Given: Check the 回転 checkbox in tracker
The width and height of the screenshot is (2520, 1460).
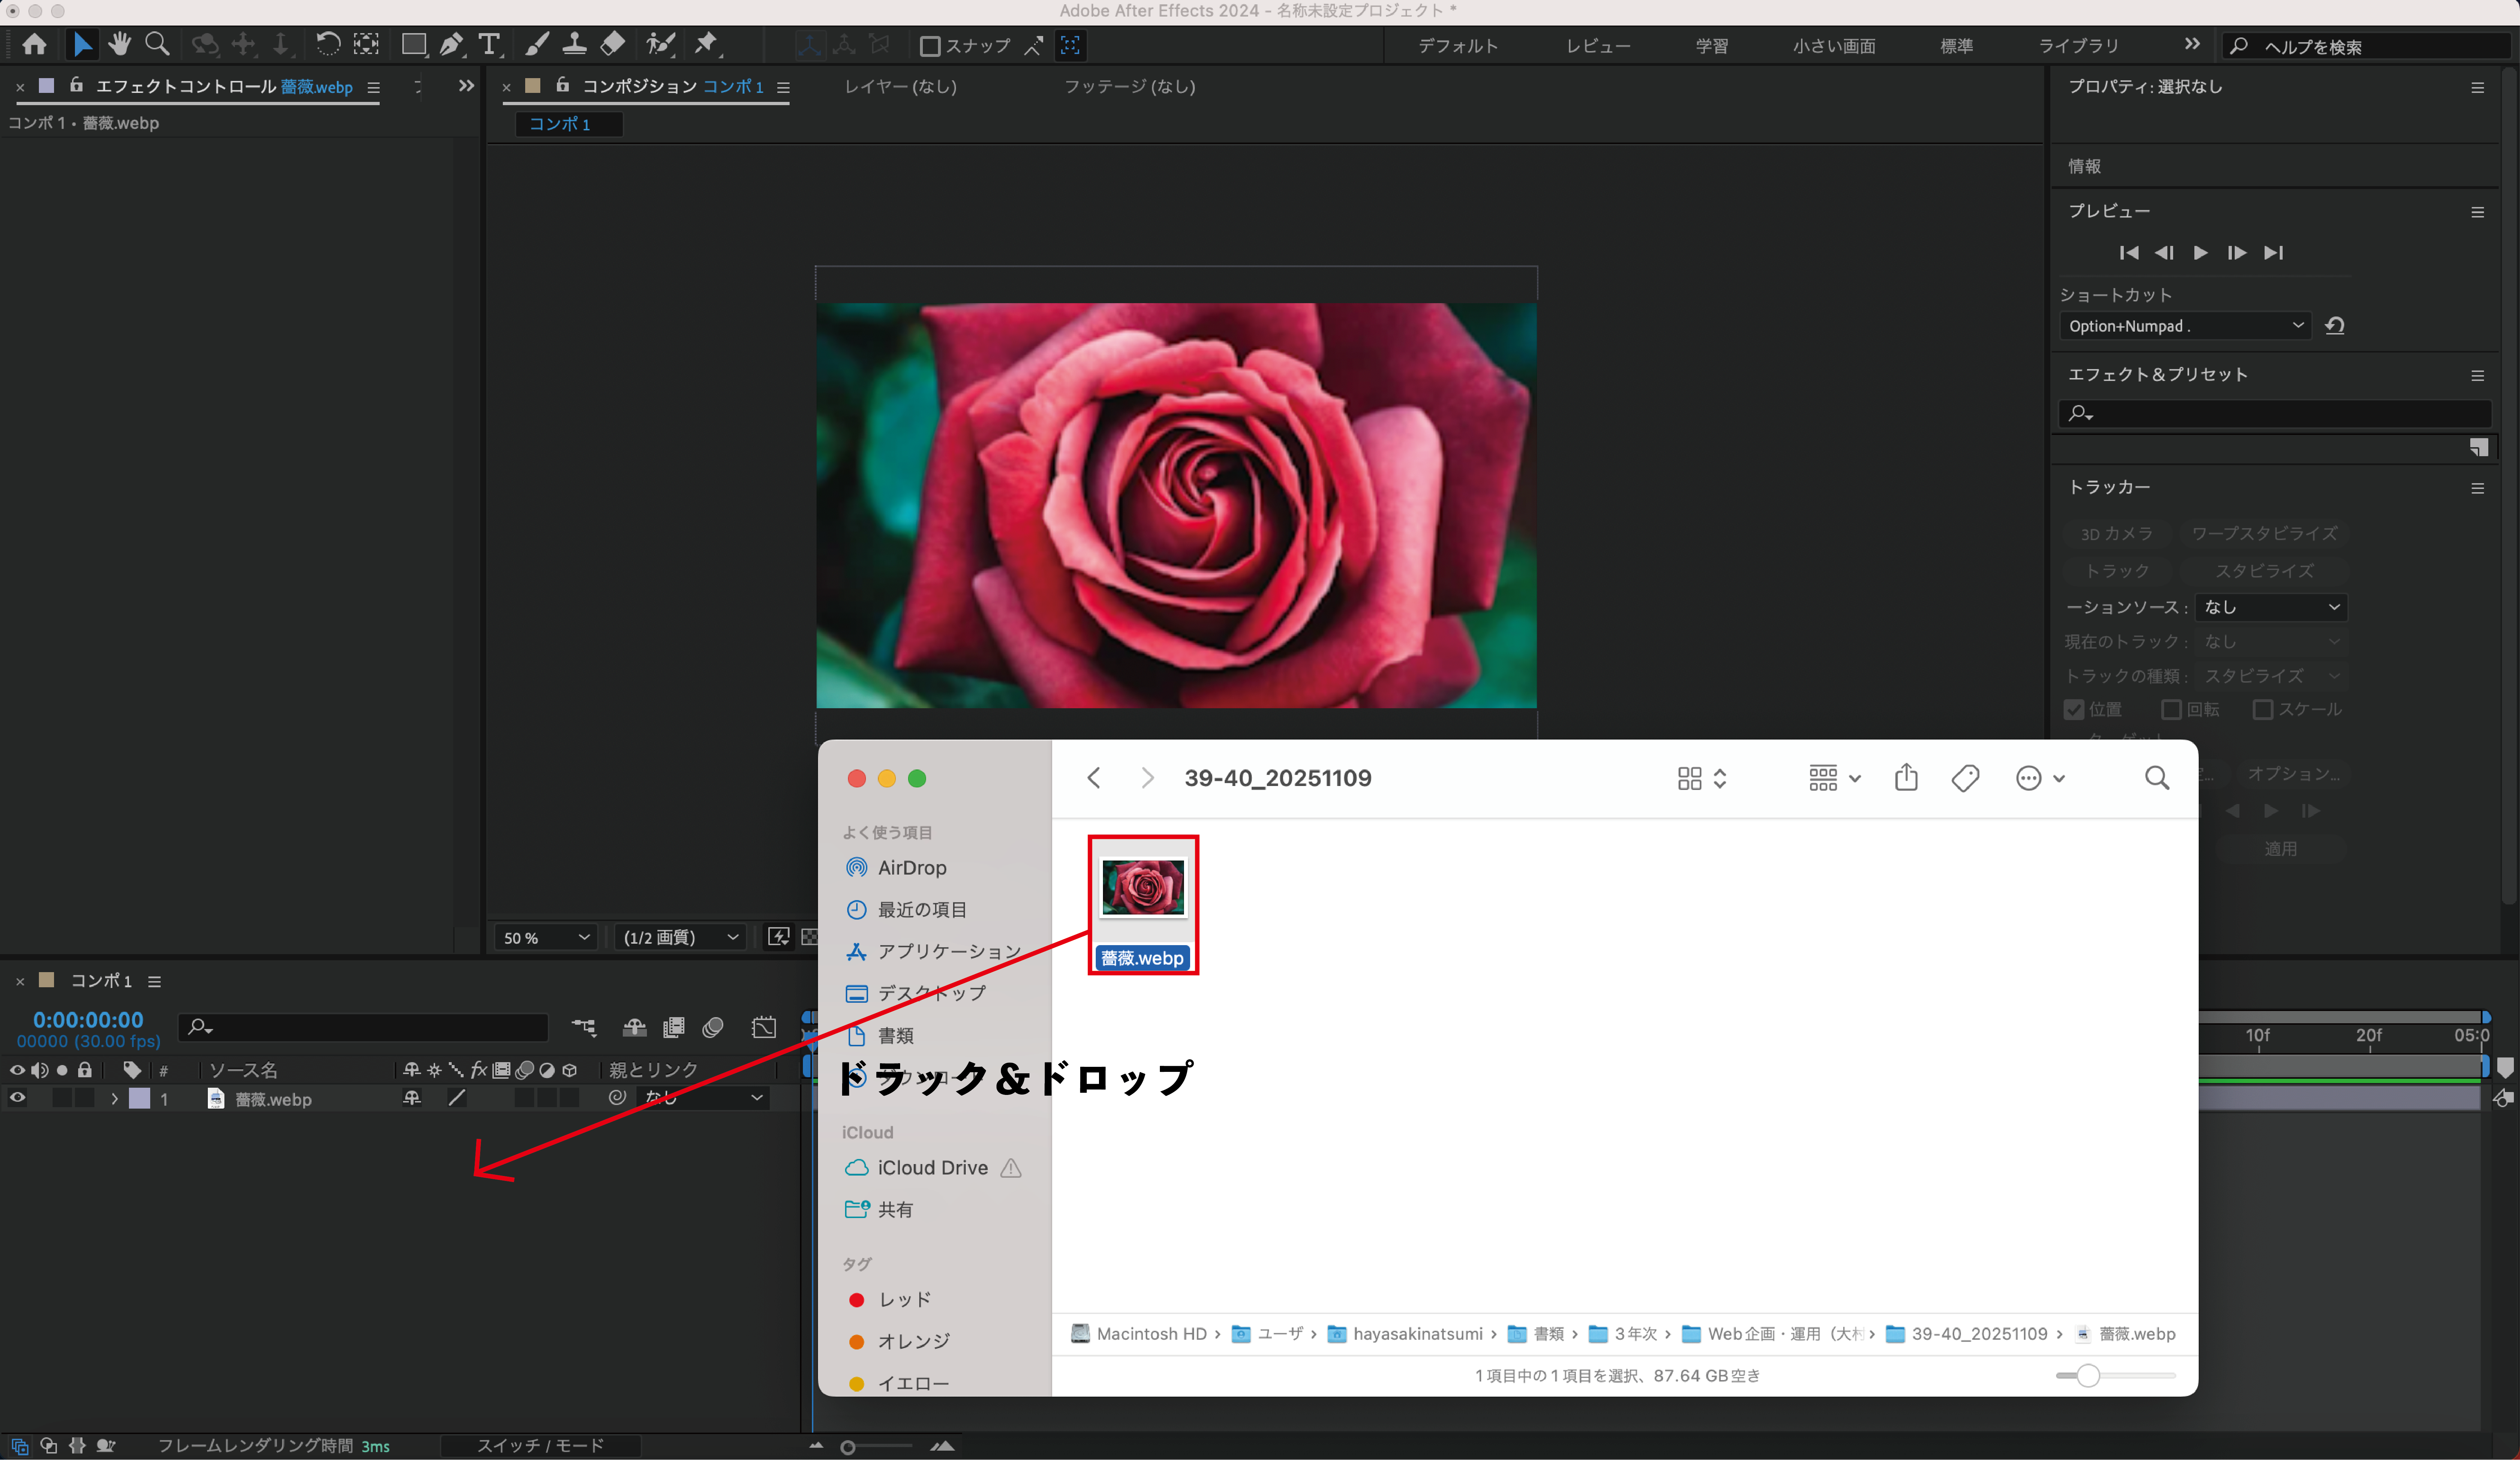Looking at the screenshot, I should click(2171, 710).
